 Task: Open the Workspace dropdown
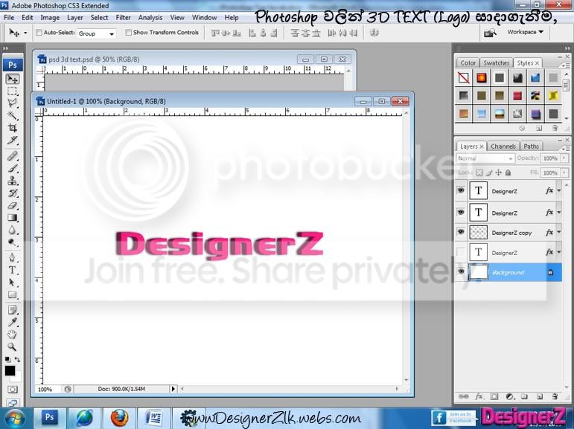point(525,32)
